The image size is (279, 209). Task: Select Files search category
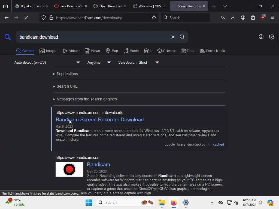pos(187,51)
